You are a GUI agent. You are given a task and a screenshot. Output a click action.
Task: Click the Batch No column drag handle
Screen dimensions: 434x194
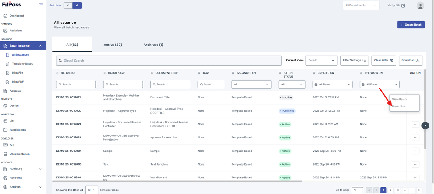point(58,73)
